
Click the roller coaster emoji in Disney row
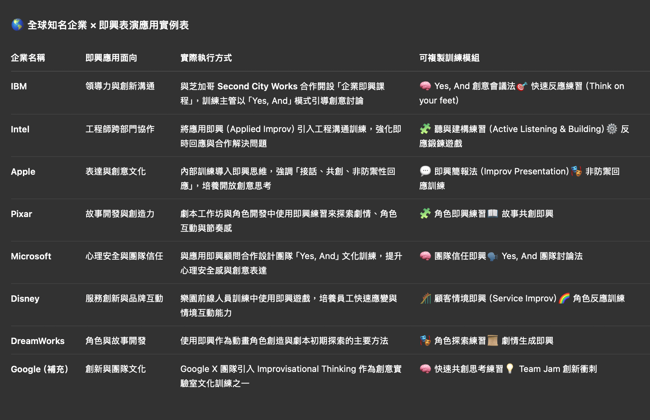(425, 298)
